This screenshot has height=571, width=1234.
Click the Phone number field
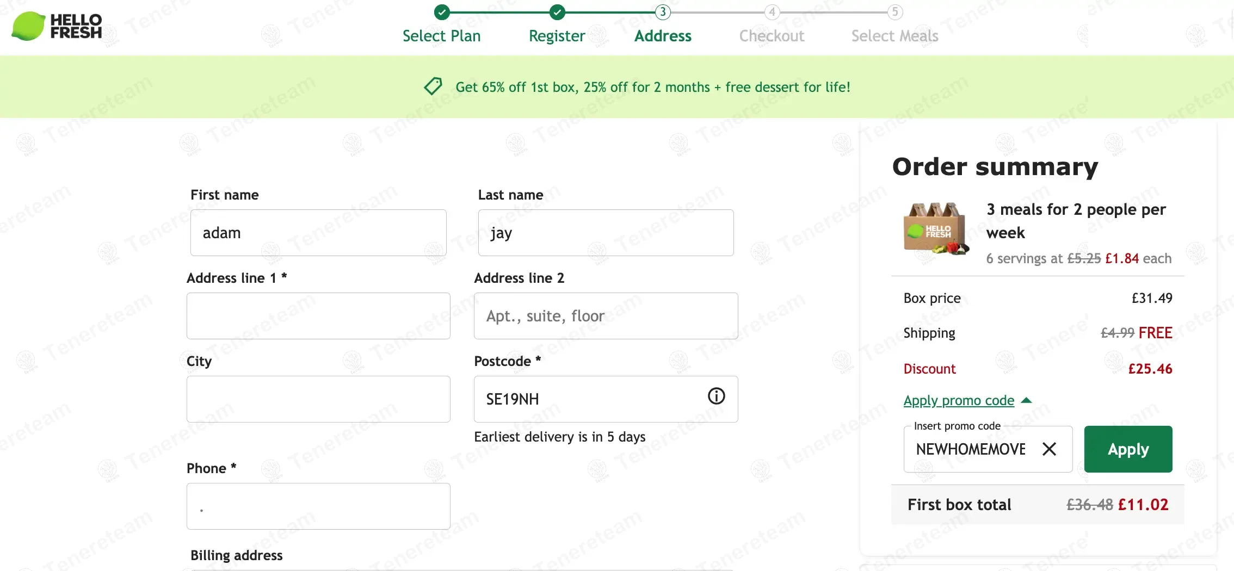pyautogui.click(x=318, y=506)
